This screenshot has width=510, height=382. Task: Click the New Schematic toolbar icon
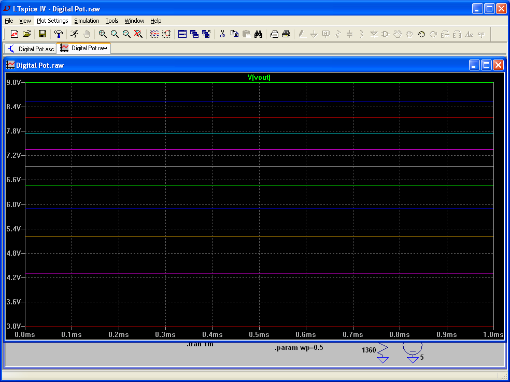15,34
